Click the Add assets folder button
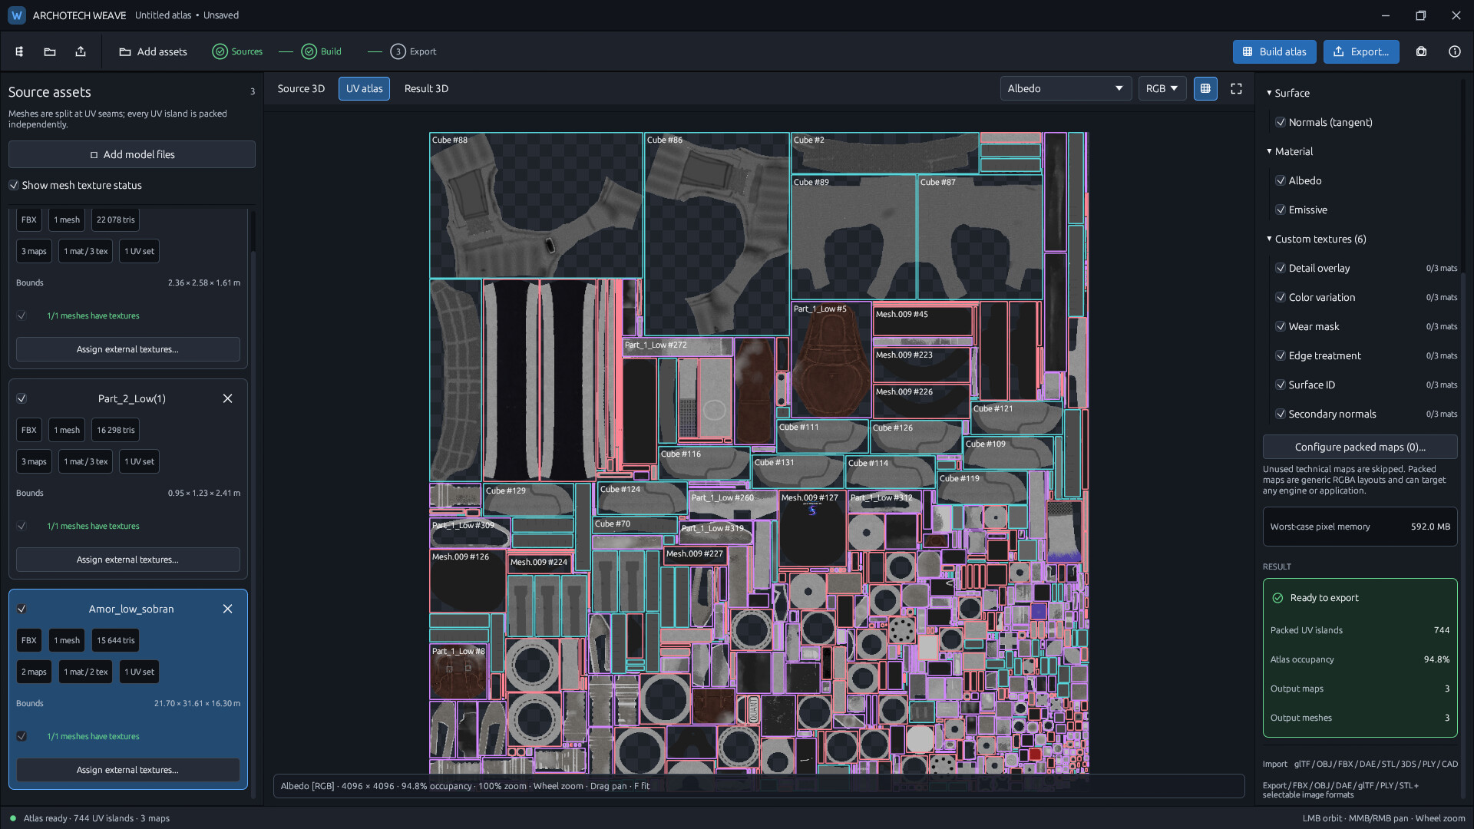1474x829 pixels. (x=153, y=51)
